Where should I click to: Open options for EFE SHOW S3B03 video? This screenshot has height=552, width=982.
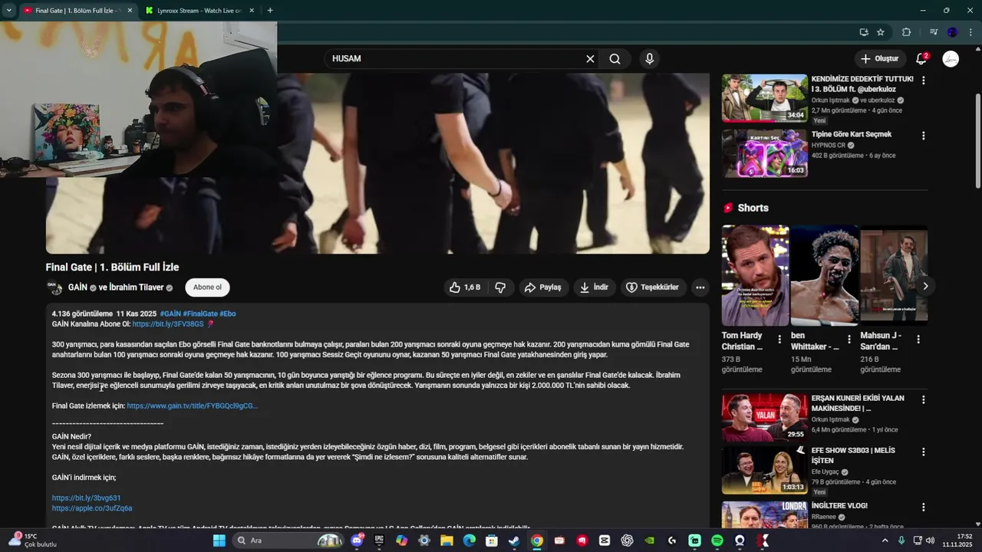tap(923, 452)
